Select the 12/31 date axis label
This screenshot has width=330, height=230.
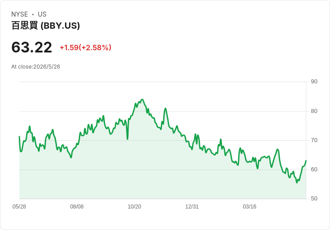point(192,206)
